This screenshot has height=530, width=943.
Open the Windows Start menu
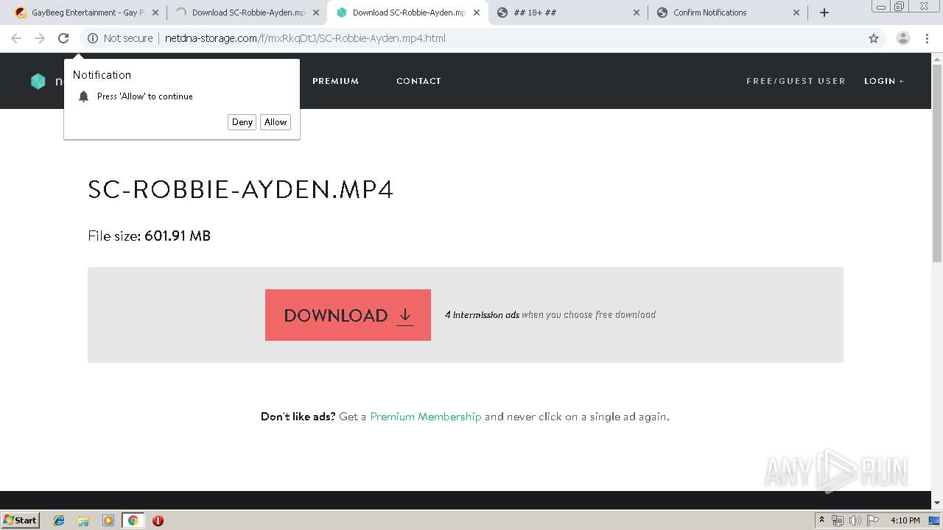(x=21, y=520)
